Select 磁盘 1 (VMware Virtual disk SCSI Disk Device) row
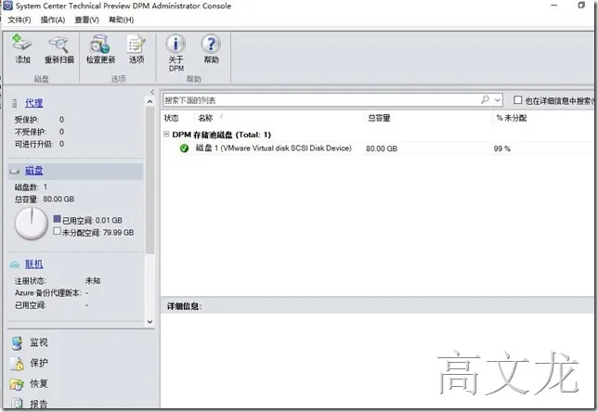This screenshot has width=598, height=412. [x=378, y=148]
